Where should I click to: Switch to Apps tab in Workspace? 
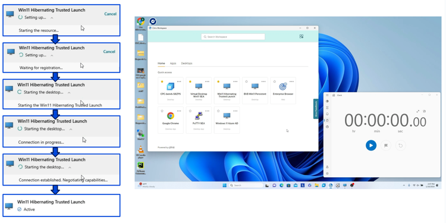173,63
